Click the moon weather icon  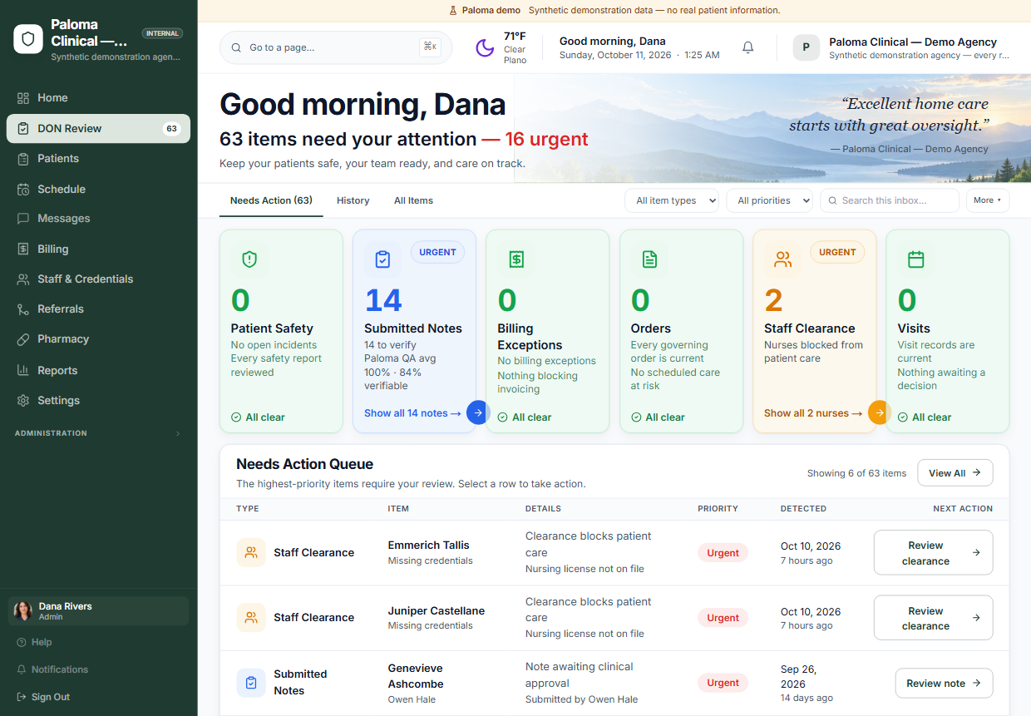485,48
